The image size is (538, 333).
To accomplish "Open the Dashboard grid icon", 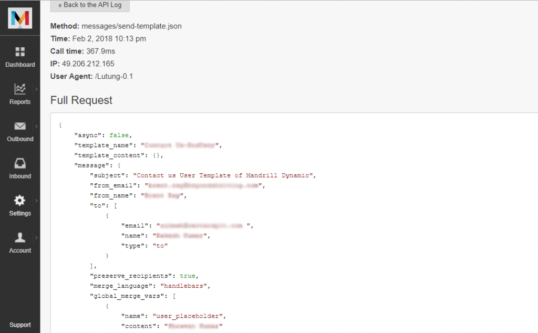I will (20, 51).
